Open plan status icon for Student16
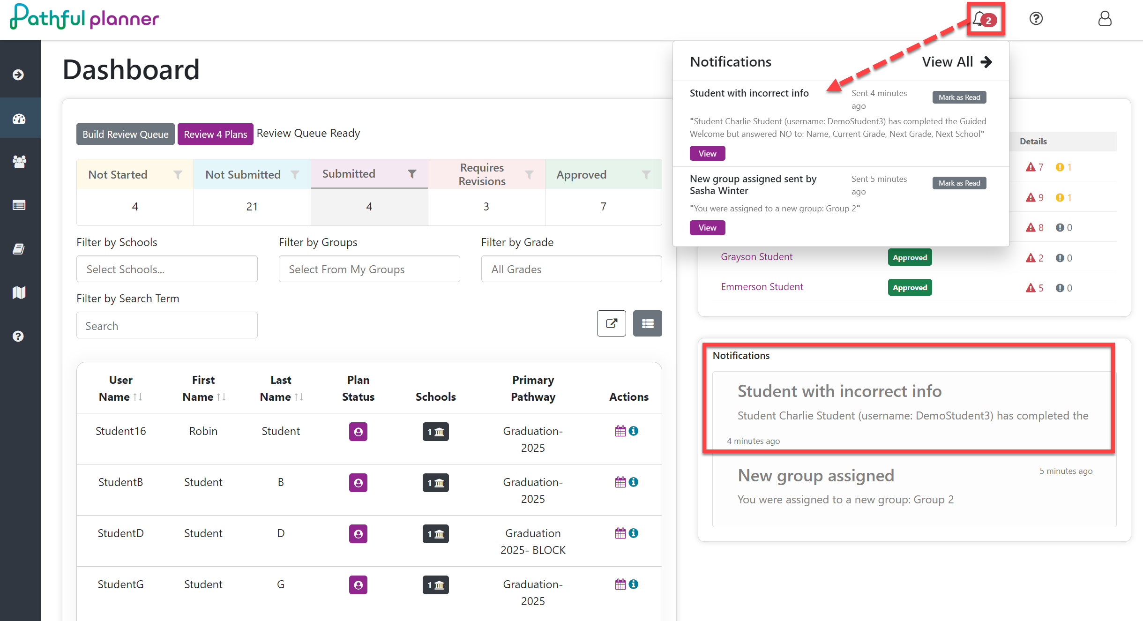The height and width of the screenshot is (621, 1143). point(358,432)
